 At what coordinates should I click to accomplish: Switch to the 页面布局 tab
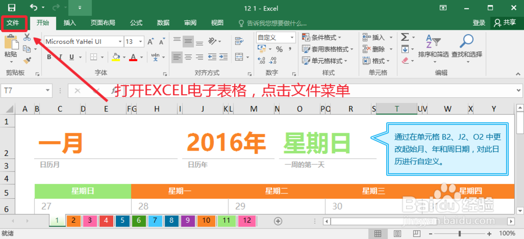(103, 22)
